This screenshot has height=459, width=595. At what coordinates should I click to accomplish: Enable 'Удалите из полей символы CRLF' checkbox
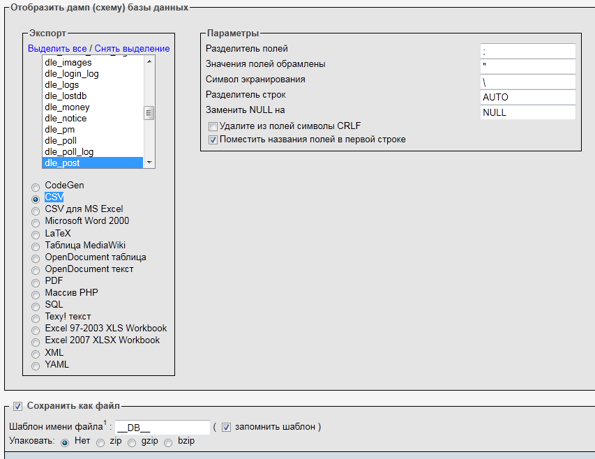(213, 127)
